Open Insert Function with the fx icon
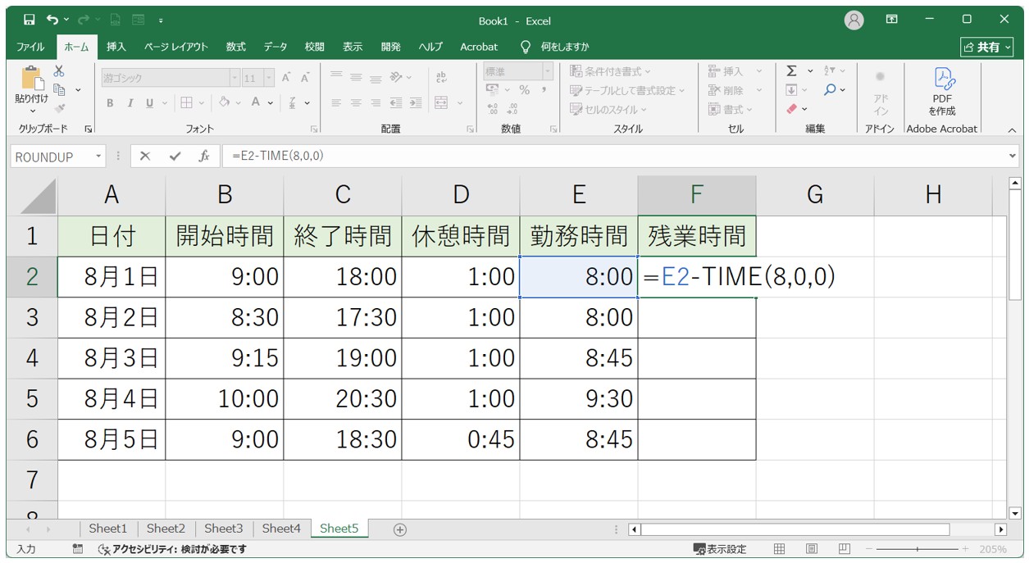Screen dimensions: 1029x563 204,156
